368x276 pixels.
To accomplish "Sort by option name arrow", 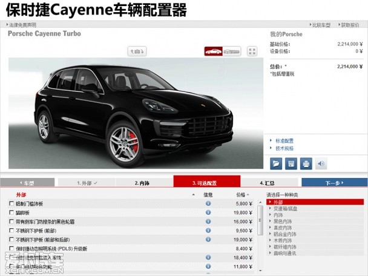I will click(x=194, y=194).
